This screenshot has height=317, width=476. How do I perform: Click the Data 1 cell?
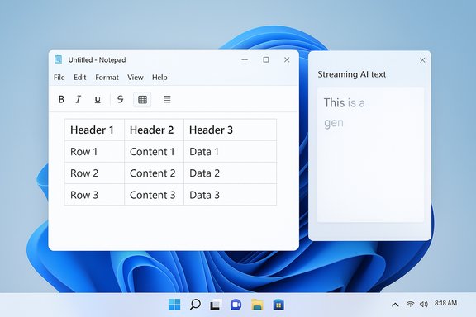230,151
